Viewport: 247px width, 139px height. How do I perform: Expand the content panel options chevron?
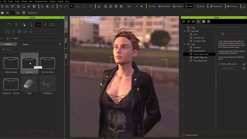(x=60, y=44)
